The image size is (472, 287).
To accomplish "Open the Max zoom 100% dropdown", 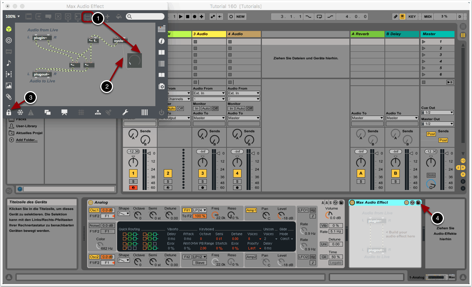I will (13, 16).
